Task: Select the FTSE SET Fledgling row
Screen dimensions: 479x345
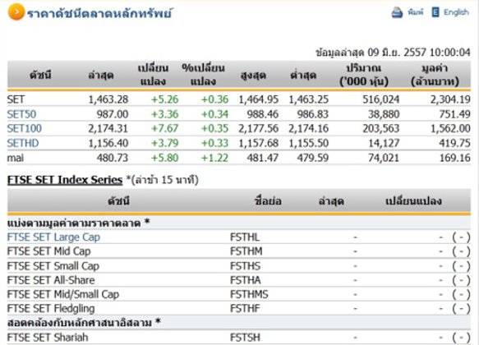Action: [x=239, y=309]
